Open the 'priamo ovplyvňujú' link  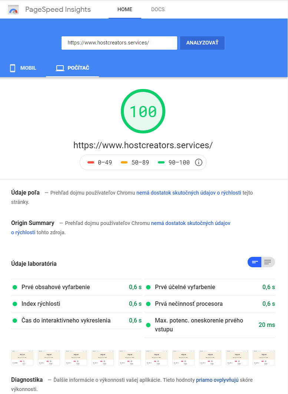point(217,380)
